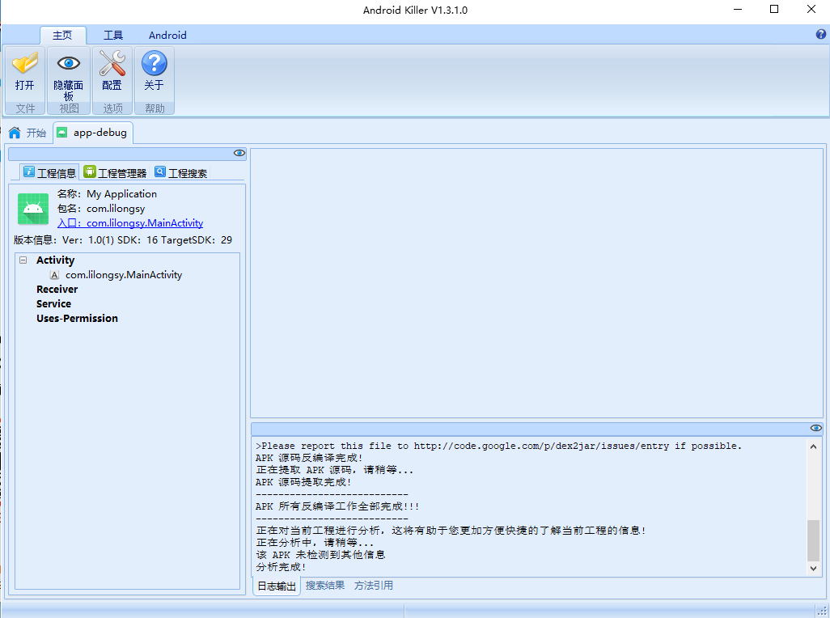Select com.lilongsy.MainActivity under Activity
This screenshot has height=618, width=830.
click(124, 274)
